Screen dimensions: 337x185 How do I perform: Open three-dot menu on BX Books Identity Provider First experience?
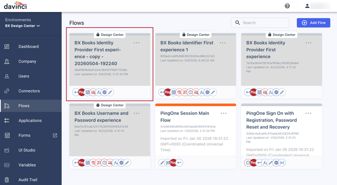click(308, 43)
